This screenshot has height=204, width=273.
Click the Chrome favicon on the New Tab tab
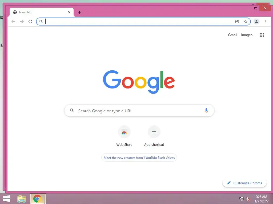pyautogui.click(x=15, y=12)
